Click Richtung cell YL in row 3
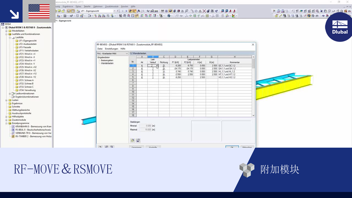 click(x=164, y=71)
